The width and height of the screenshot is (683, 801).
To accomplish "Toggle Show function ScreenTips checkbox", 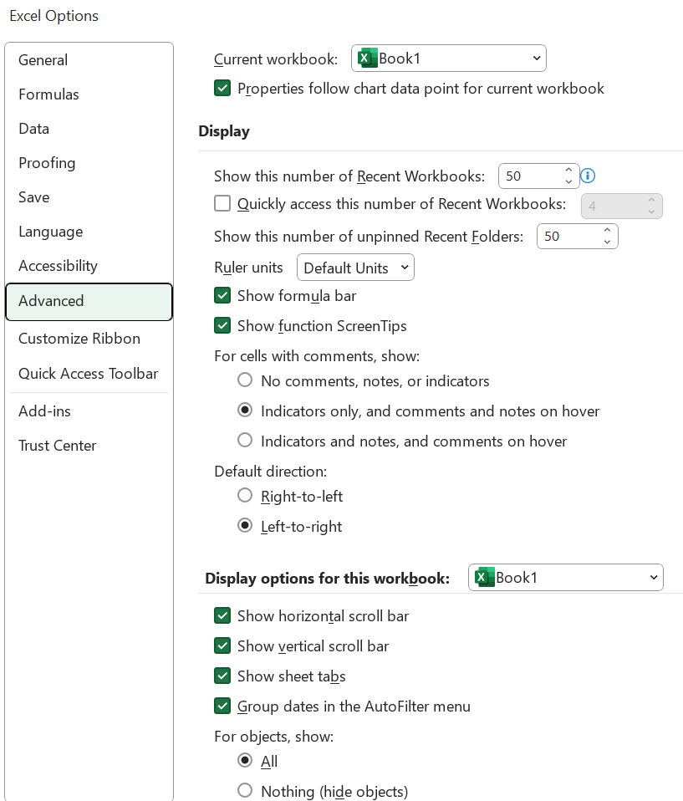I will click(222, 325).
